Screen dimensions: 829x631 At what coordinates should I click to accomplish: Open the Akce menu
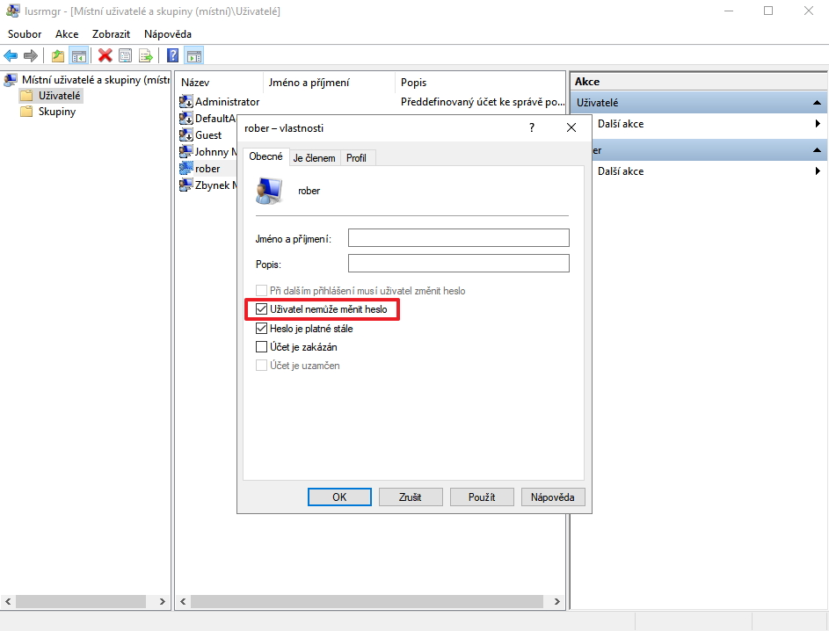click(x=67, y=33)
